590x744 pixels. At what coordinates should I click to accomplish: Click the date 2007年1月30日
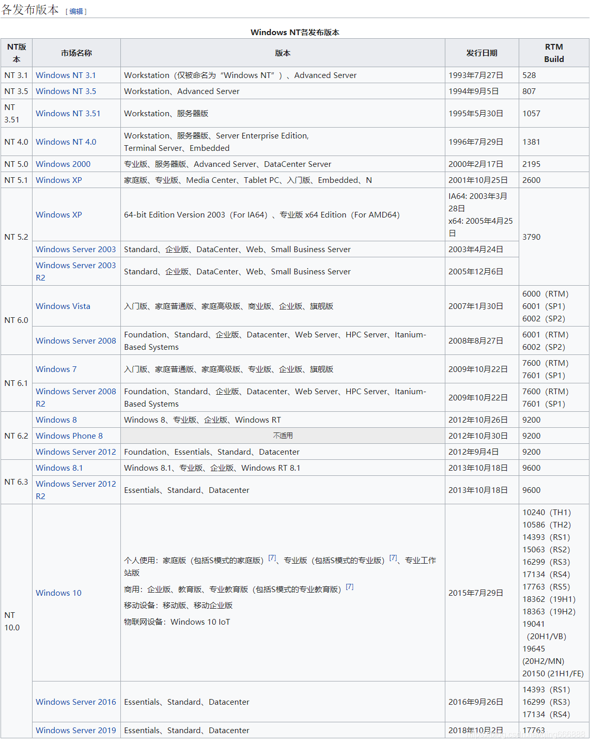pyautogui.click(x=476, y=306)
